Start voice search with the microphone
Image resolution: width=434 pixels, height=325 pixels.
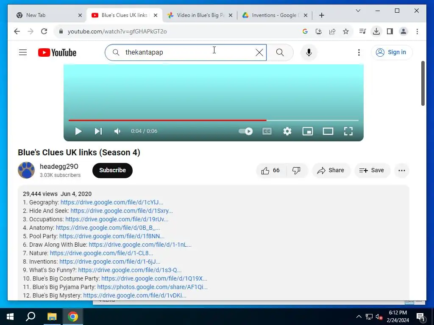pyautogui.click(x=309, y=52)
